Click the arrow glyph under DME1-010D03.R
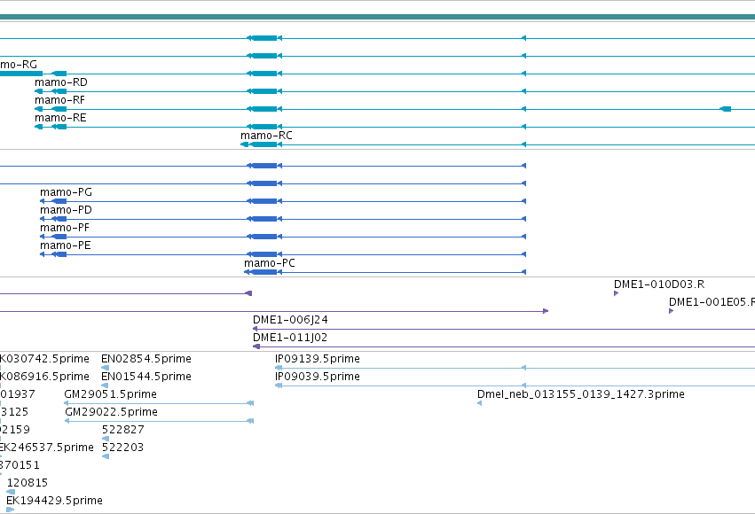 (617, 293)
